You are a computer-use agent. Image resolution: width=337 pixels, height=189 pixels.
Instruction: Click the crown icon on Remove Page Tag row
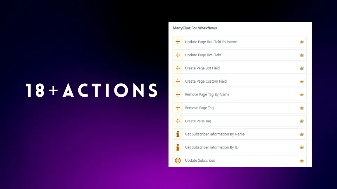pos(302,108)
